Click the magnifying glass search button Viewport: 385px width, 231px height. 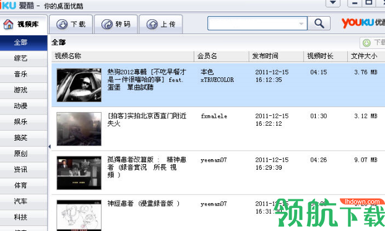tap(319, 24)
